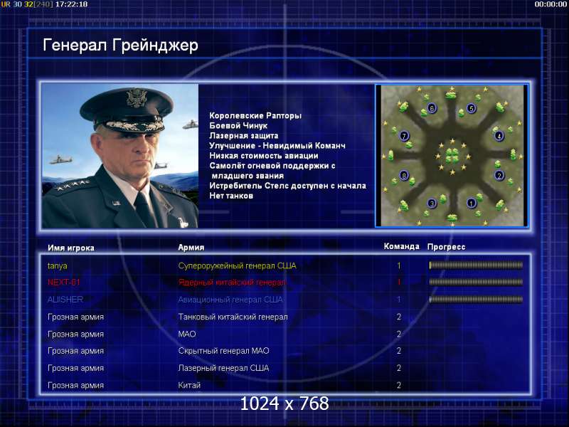Click the ALIISHER loading progress bar

coord(476,300)
